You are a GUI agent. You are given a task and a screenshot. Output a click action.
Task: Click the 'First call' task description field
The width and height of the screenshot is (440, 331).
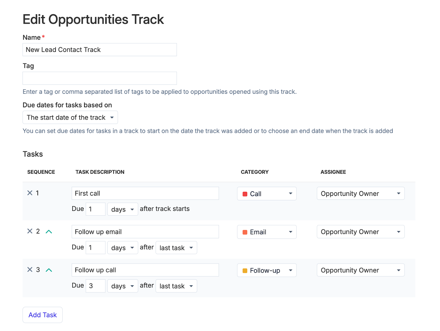coord(145,193)
